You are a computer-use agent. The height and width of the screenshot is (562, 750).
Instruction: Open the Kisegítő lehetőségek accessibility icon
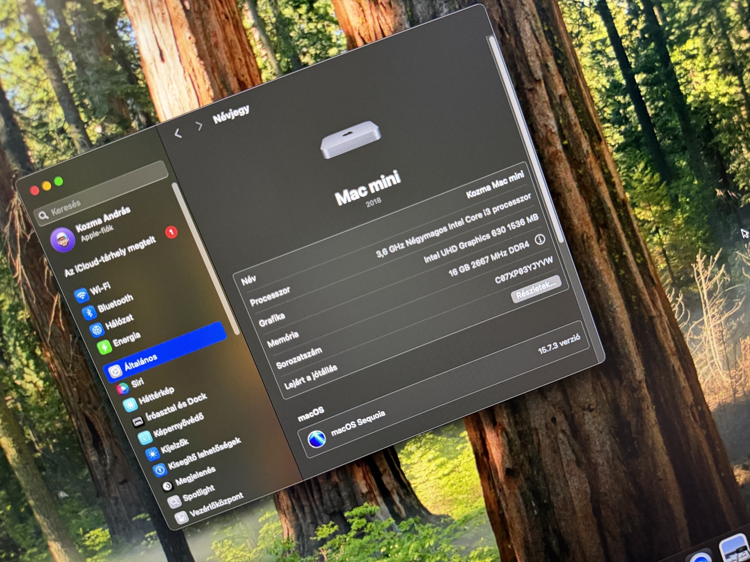(x=160, y=470)
